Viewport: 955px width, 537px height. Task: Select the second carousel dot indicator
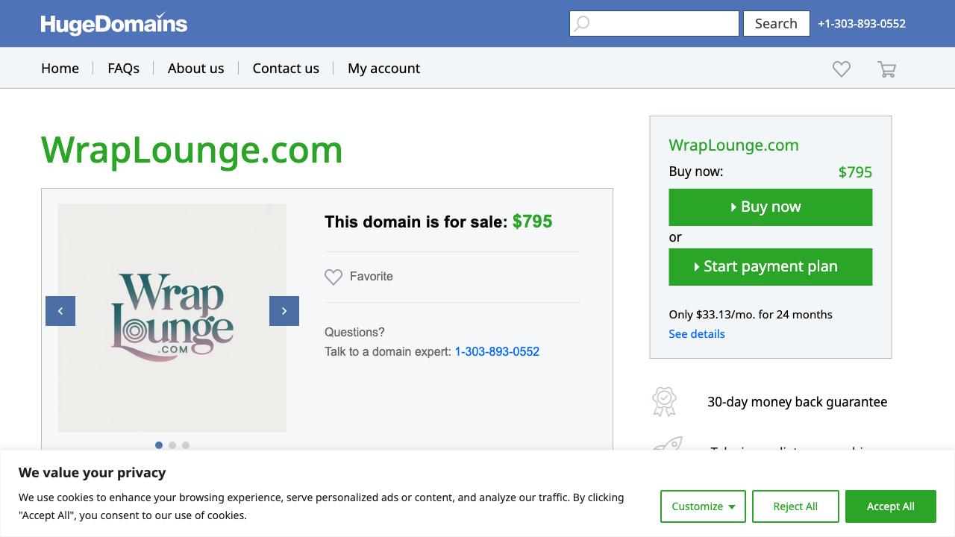click(172, 445)
